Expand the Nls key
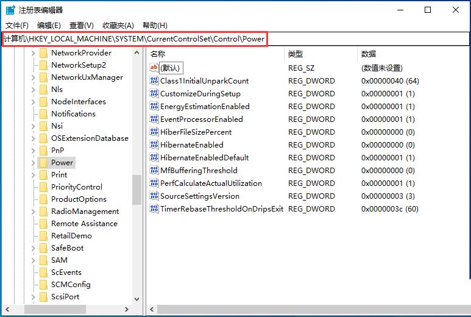 (33, 90)
